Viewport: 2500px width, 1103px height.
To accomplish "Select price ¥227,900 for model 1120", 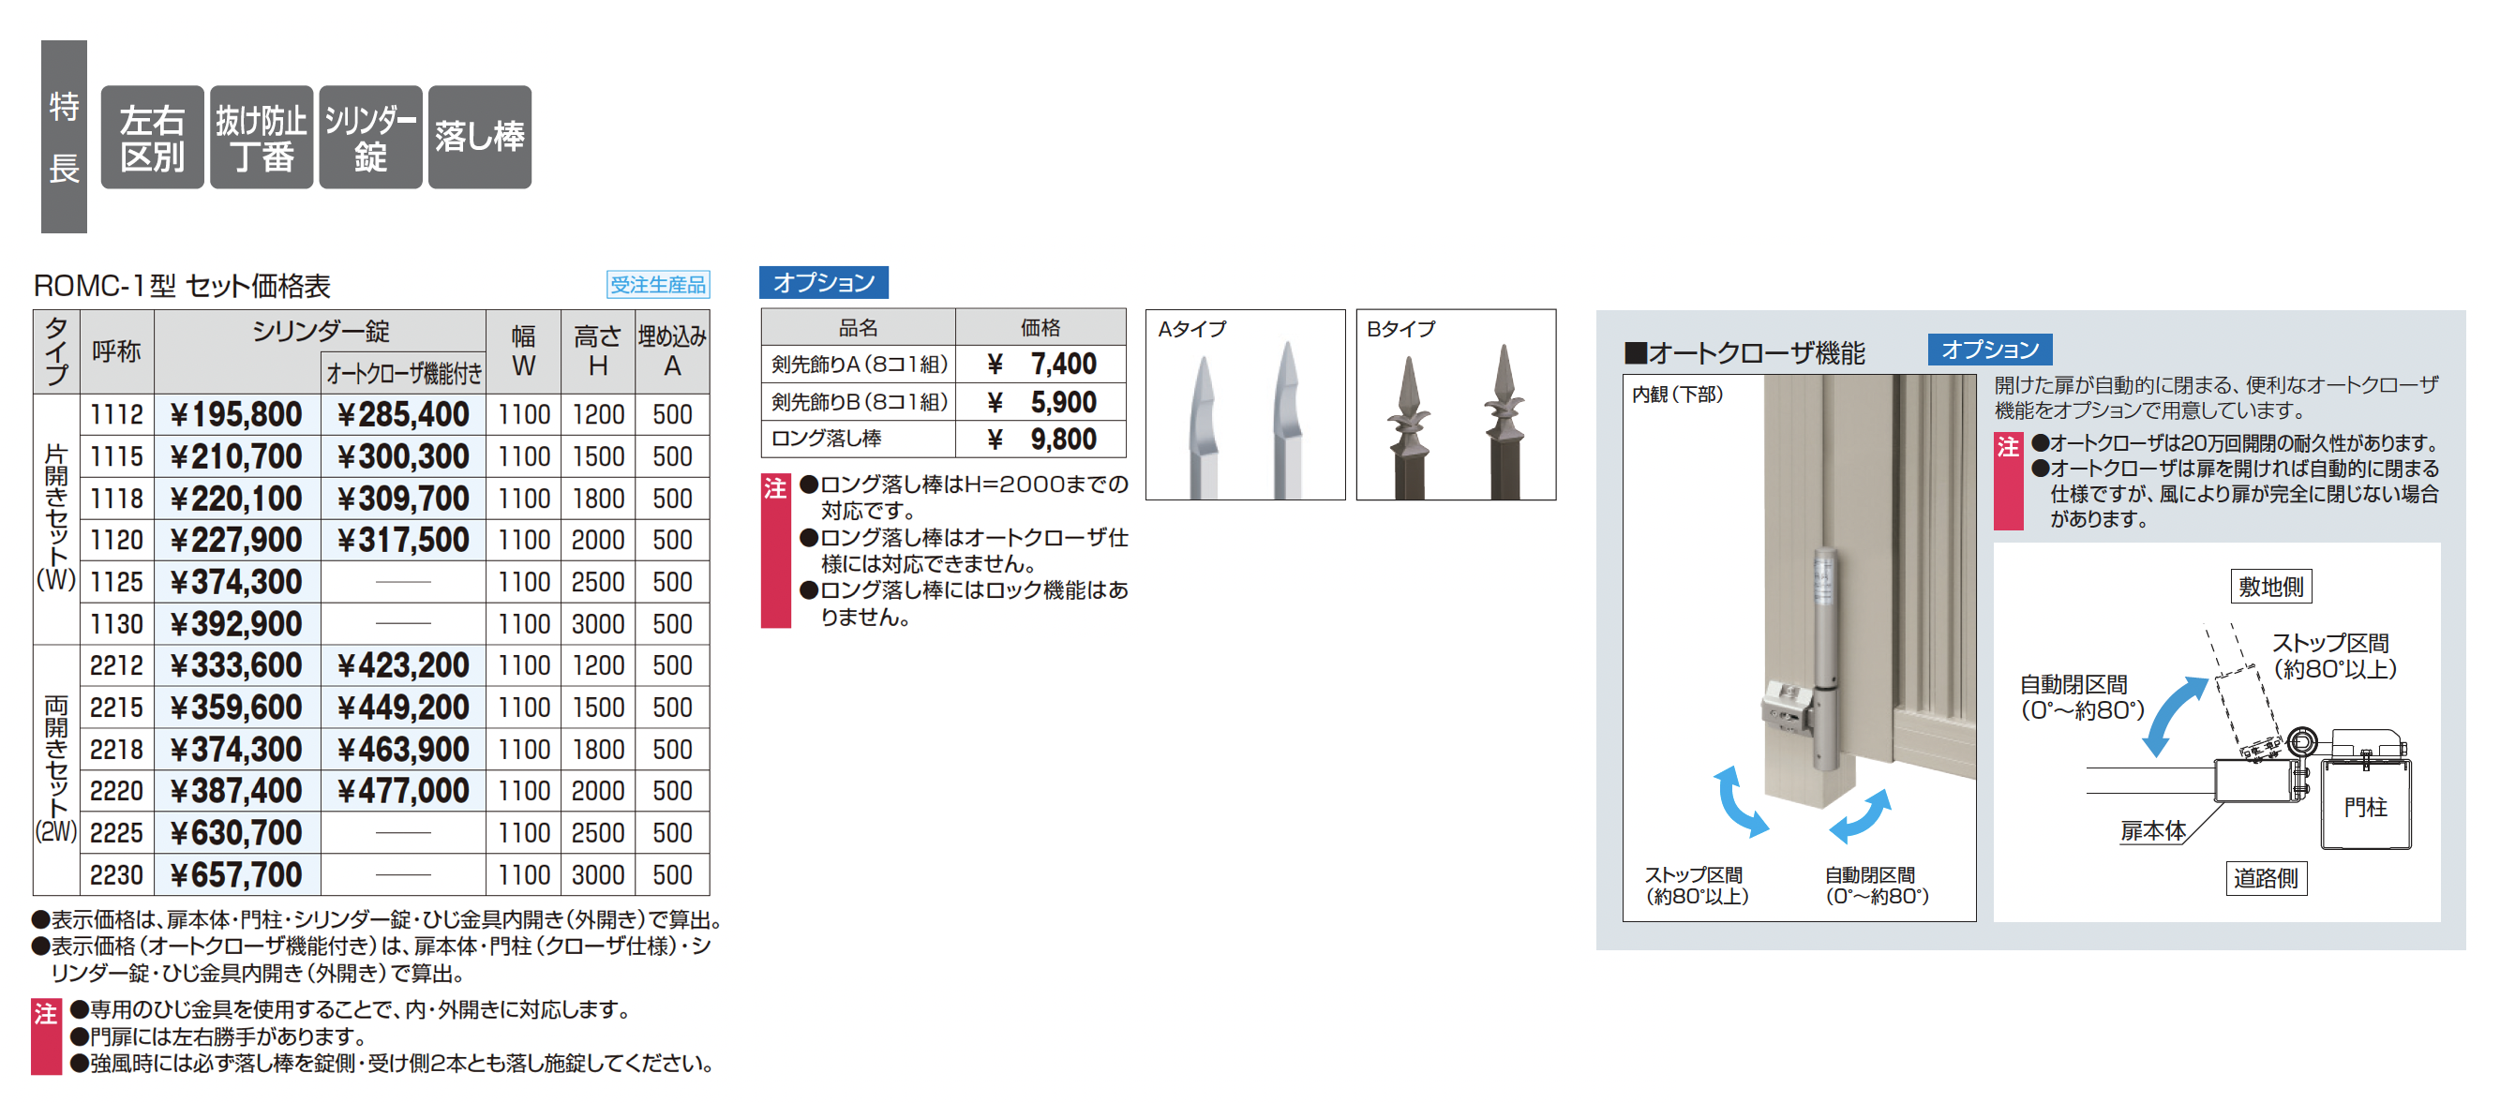I will coord(237,540).
